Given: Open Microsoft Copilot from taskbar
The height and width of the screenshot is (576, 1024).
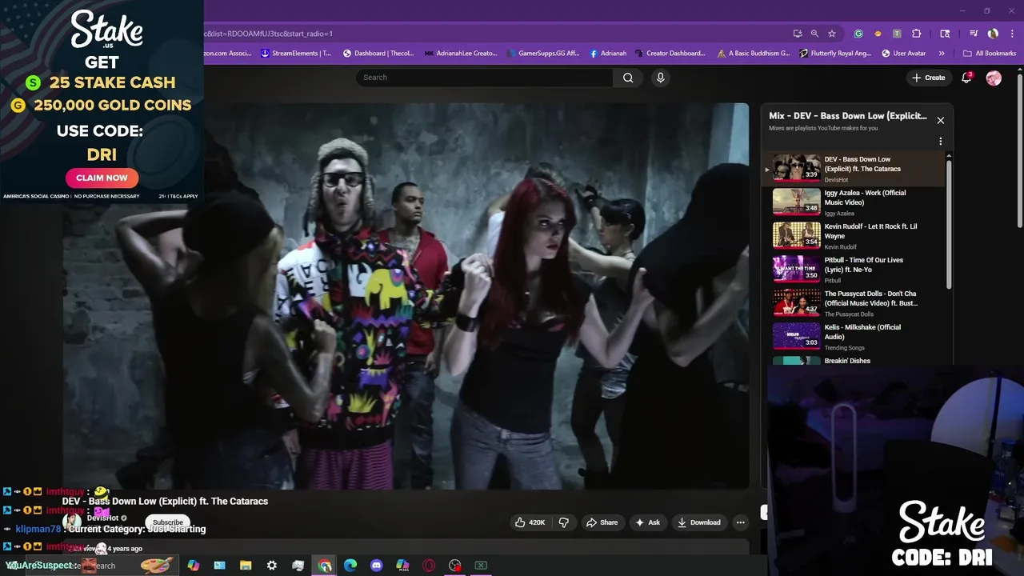Looking at the screenshot, I should (193, 566).
